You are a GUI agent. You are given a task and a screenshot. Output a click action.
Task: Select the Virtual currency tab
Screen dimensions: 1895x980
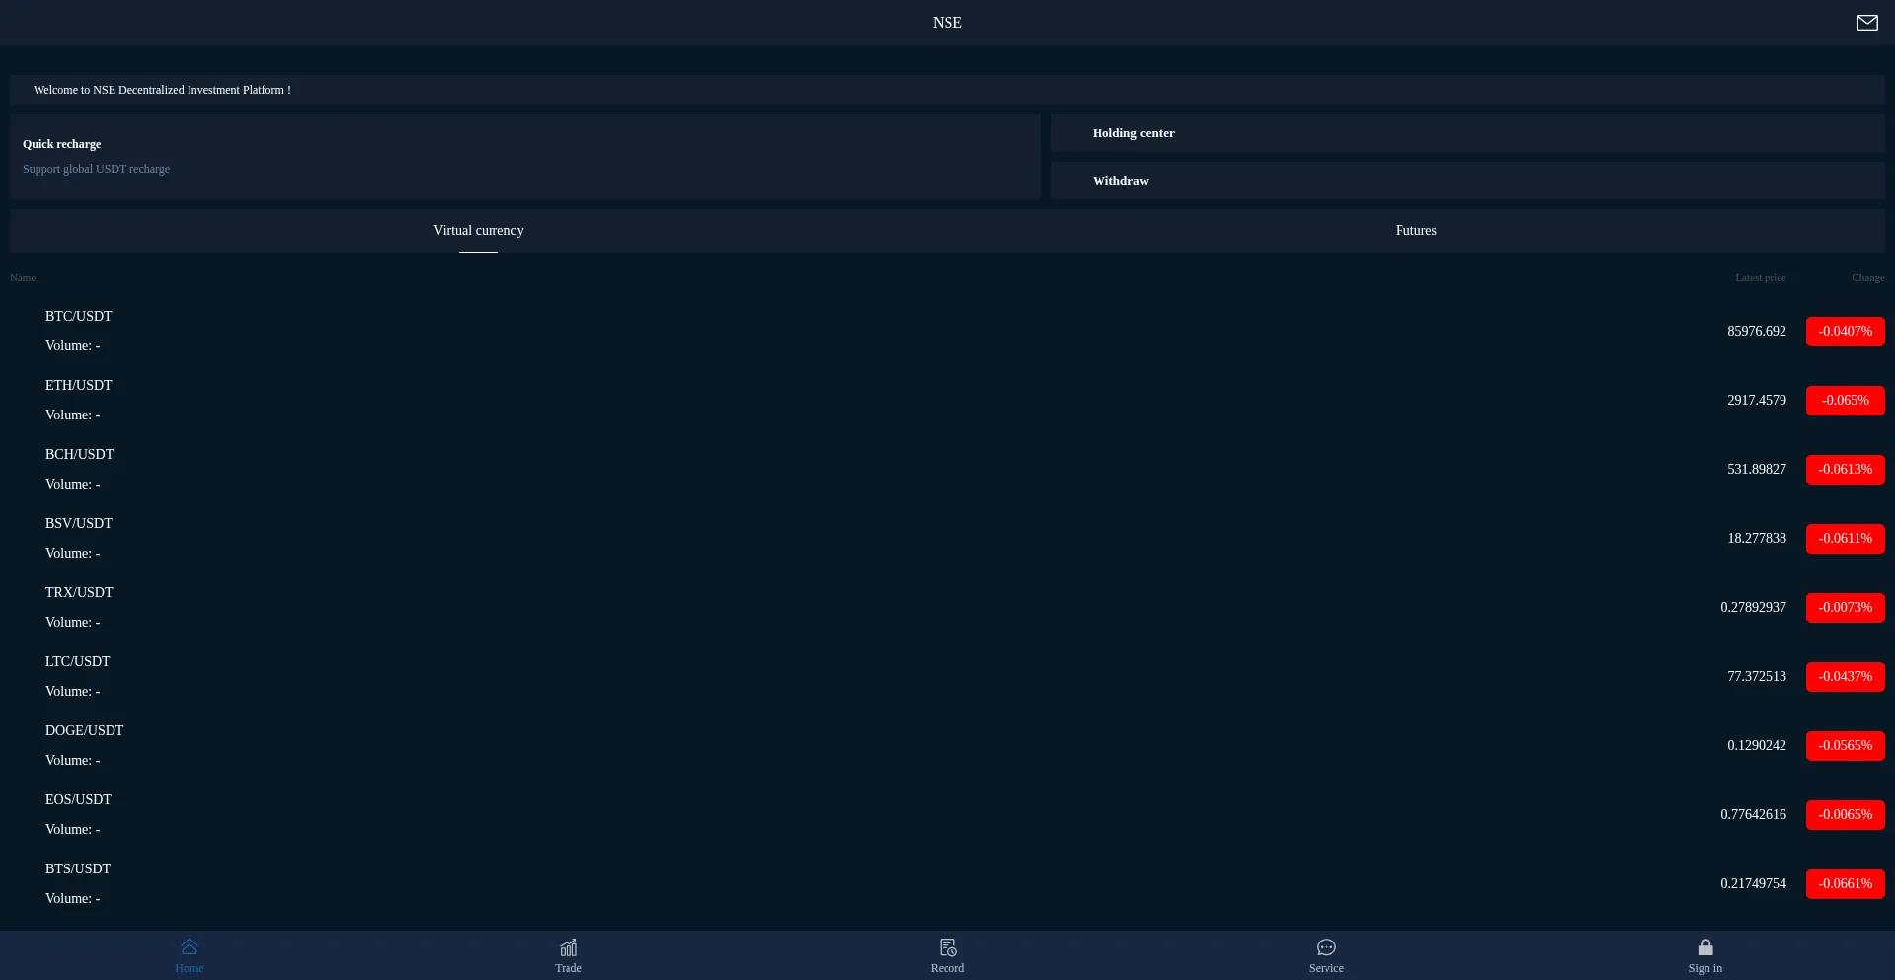point(479,230)
